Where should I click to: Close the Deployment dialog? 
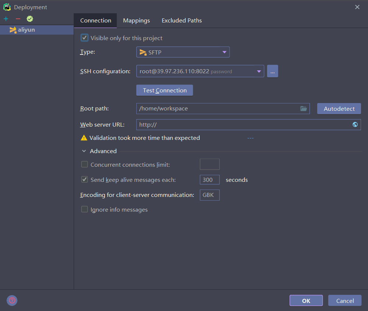(x=357, y=7)
